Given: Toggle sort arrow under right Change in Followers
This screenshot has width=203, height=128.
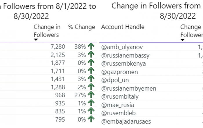Looking at the screenshot, I should point(182,40).
